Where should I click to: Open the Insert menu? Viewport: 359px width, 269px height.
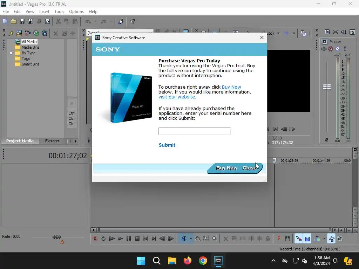(x=44, y=12)
